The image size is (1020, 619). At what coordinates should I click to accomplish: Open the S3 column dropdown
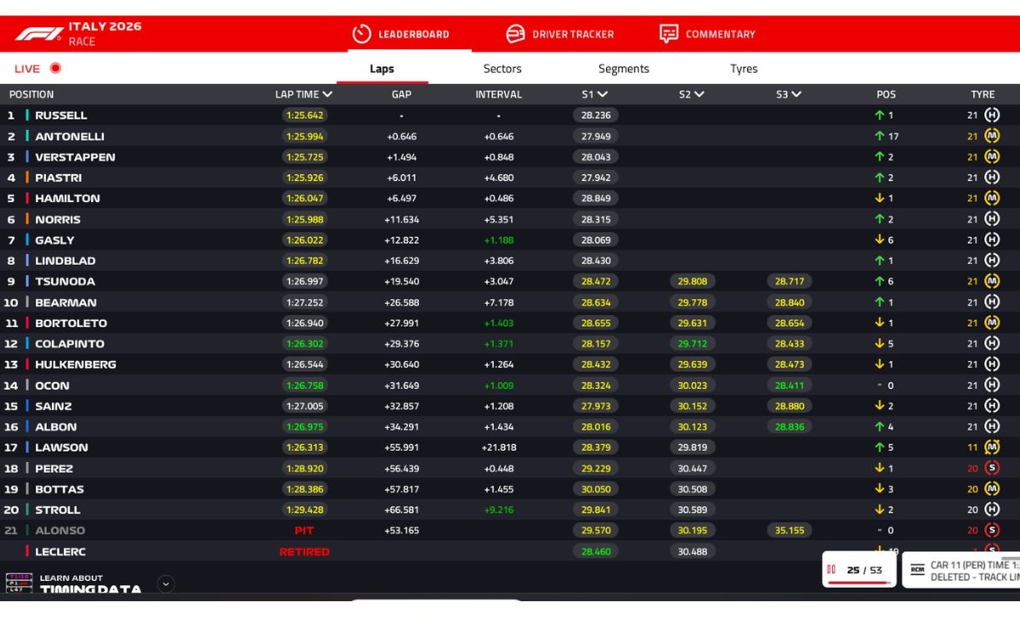789,94
